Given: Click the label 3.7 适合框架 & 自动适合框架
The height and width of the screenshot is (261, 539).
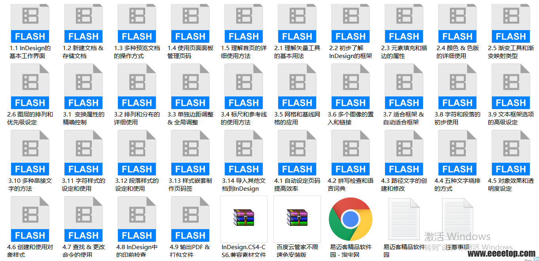Looking at the screenshot, I should (404, 118).
